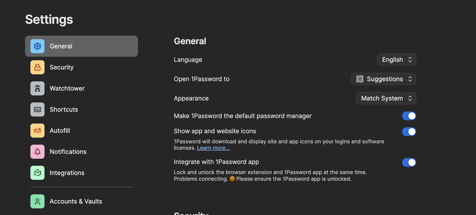This screenshot has height=215, width=476.
Task: Open the Appearance Match System dropdown
Action: (386, 98)
